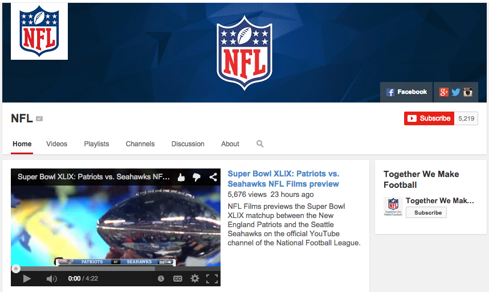Like the video with thumbs up icon
This screenshot has height=292, width=489.
click(x=181, y=178)
